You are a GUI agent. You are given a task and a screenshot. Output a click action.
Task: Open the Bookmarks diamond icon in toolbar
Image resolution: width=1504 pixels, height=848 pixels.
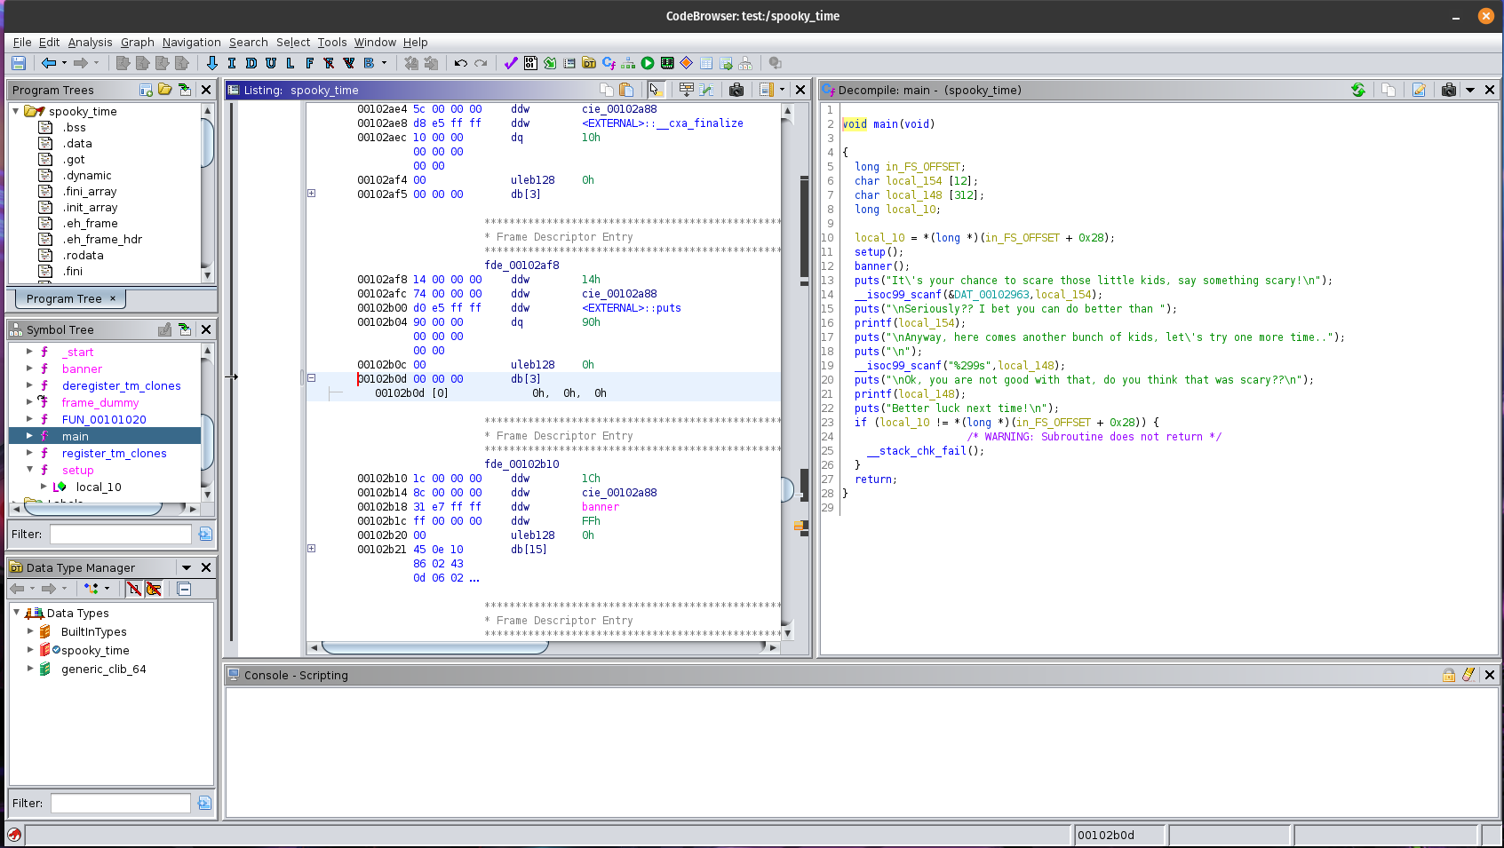click(686, 63)
